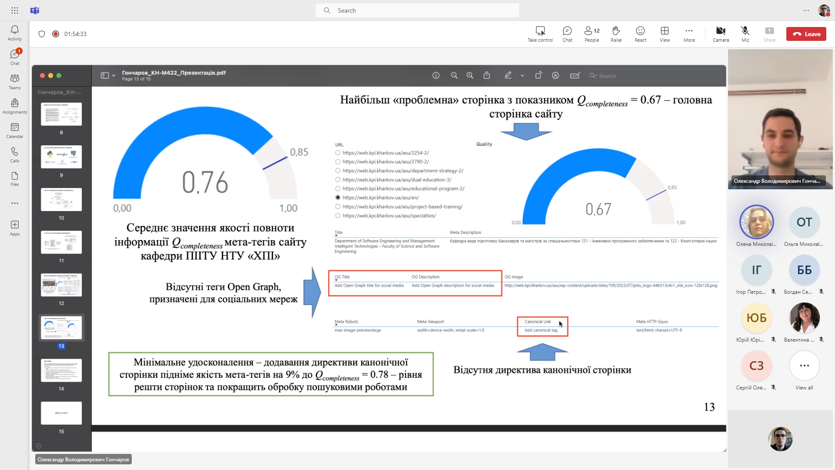This screenshot has width=835, height=470.
Task: Select page 14 thumbnail in PDF sidebar
Action: click(61, 371)
